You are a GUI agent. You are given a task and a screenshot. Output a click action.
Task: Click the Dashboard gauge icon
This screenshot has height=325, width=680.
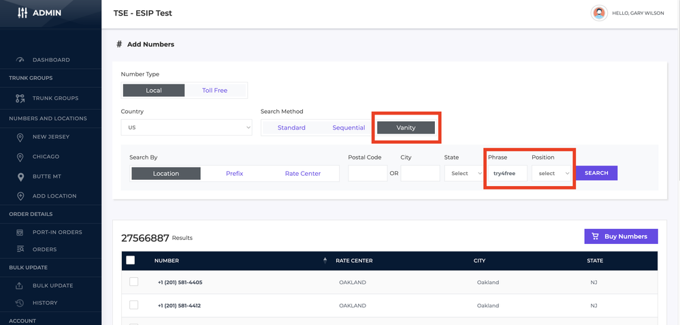(x=20, y=60)
